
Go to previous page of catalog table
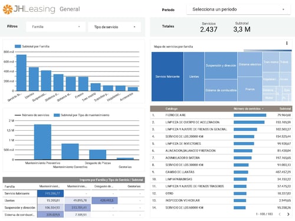tap(280, 214)
